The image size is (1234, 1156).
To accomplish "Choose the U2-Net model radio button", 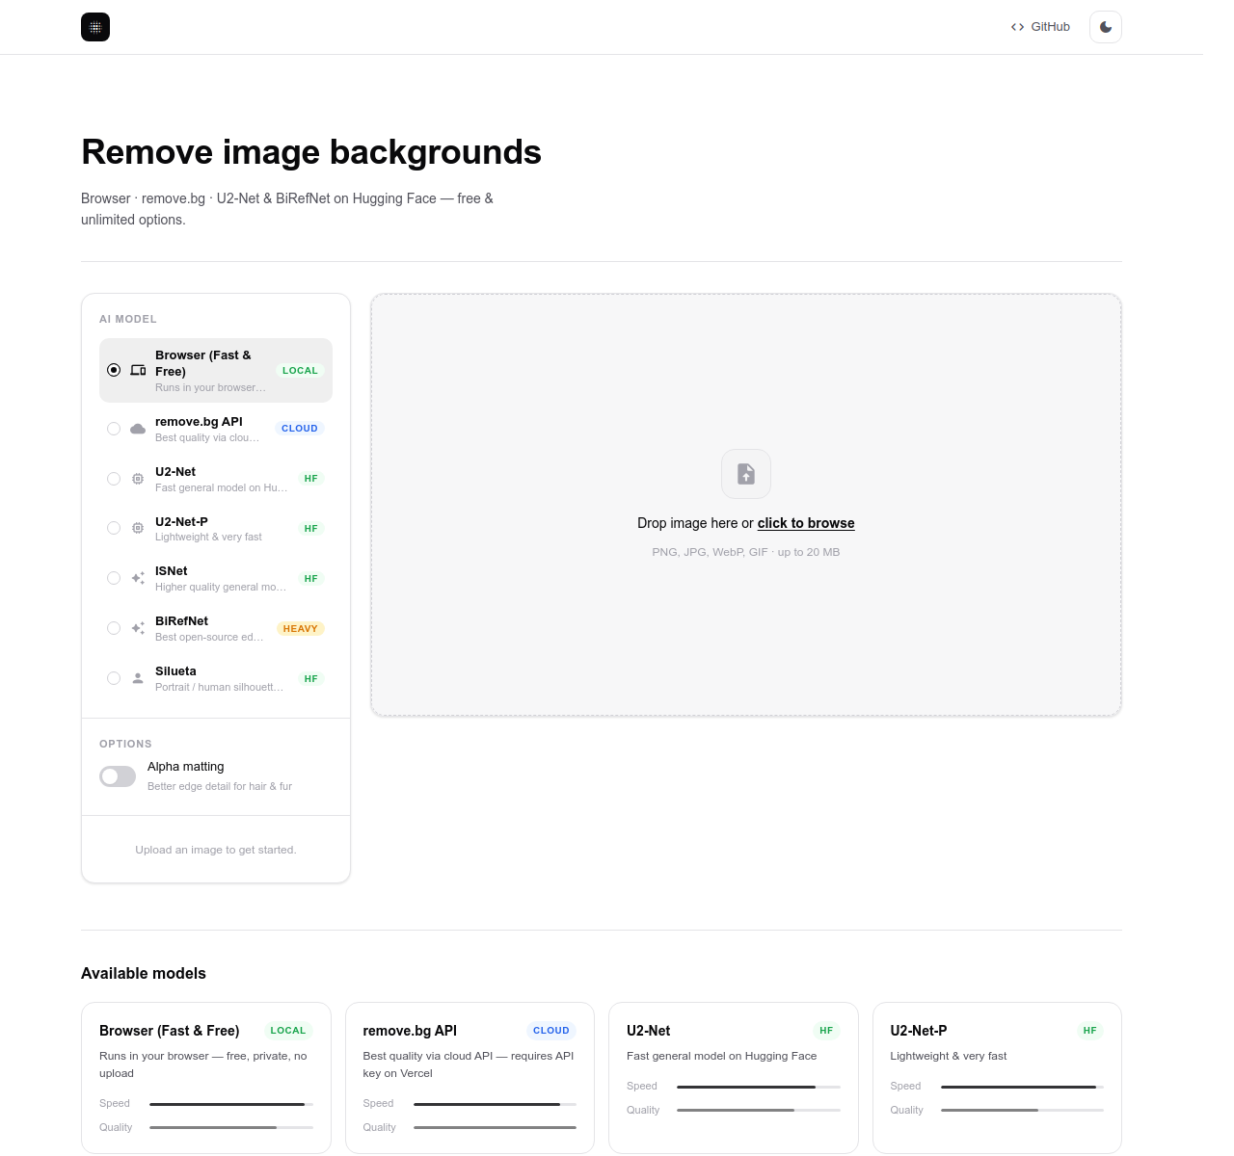I will pos(114,479).
